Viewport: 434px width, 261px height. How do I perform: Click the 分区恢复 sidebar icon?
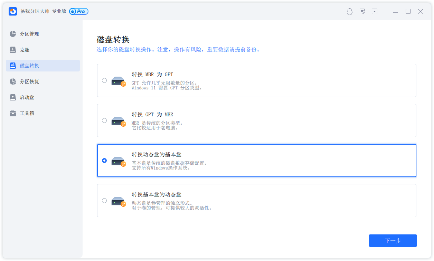pyautogui.click(x=13, y=81)
